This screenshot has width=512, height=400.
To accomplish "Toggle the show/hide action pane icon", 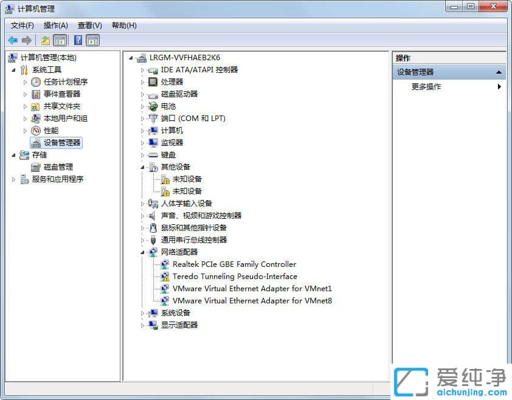I will [92, 40].
